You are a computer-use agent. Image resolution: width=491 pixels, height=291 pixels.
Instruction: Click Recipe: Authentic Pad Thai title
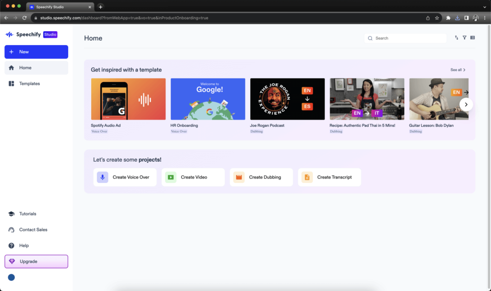[x=362, y=126]
